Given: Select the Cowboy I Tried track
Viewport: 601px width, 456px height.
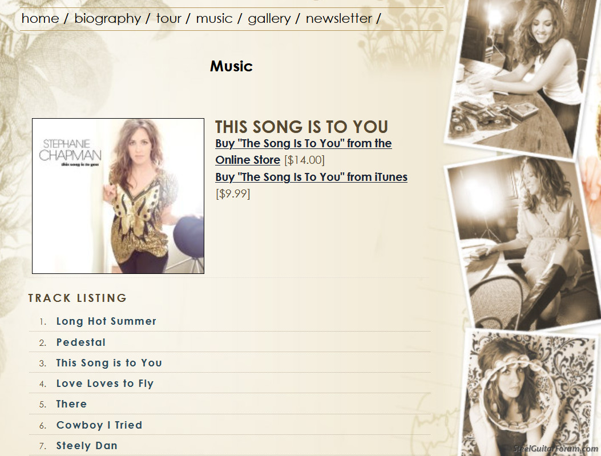Looking at the screenshot, I should 99,425.
